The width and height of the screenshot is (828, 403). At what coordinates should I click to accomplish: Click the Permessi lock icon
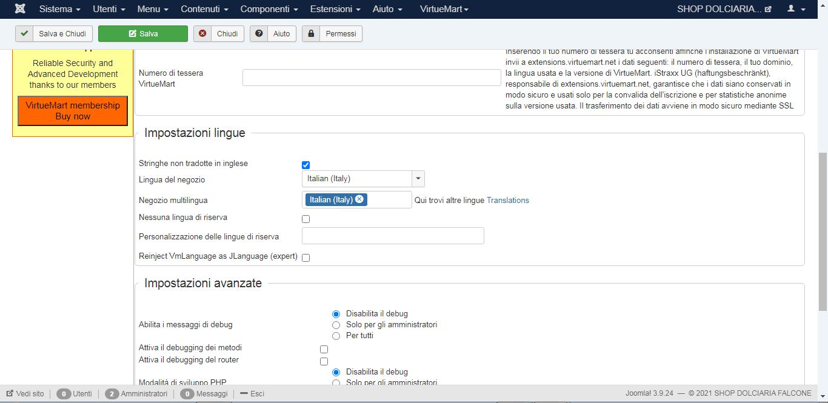311,34
